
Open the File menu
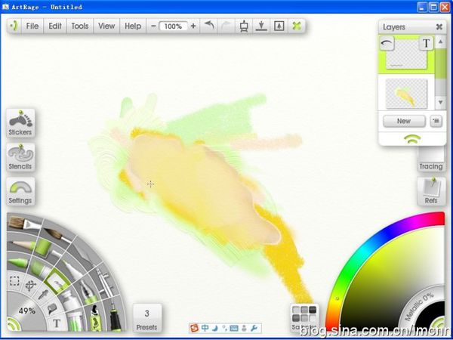coord(32,26)
